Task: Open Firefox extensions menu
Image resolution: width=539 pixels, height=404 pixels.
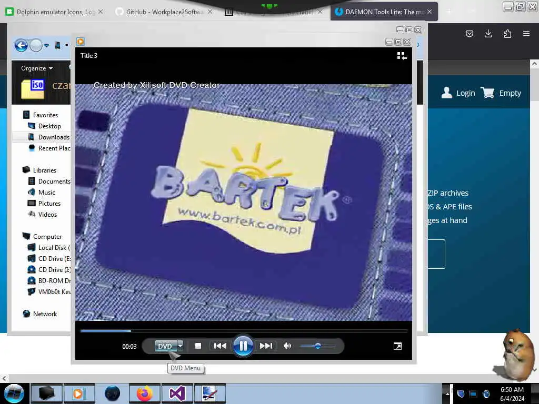Action: point(507,34)
